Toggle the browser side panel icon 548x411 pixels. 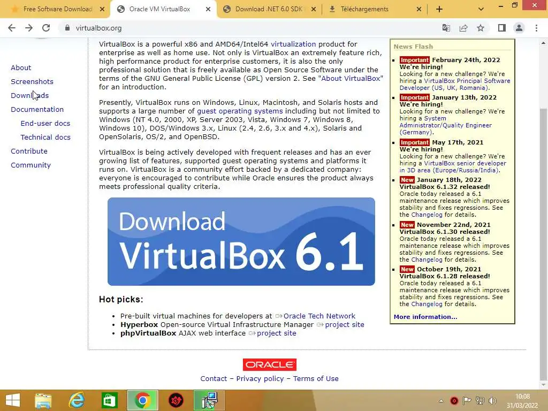click(502, 28)
